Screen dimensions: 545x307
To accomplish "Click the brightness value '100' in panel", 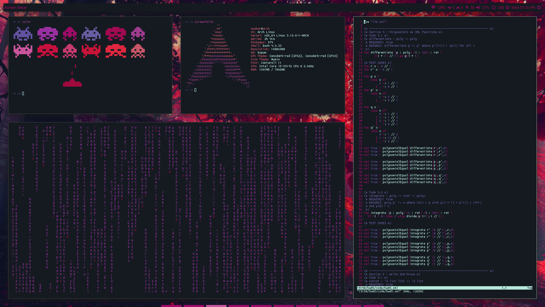I will (501, 7).
